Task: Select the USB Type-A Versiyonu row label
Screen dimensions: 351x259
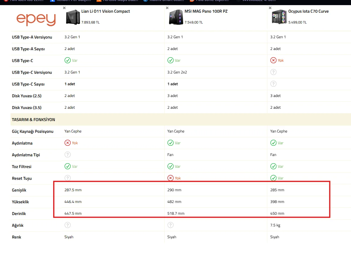Action: click(x=32, y=37)
